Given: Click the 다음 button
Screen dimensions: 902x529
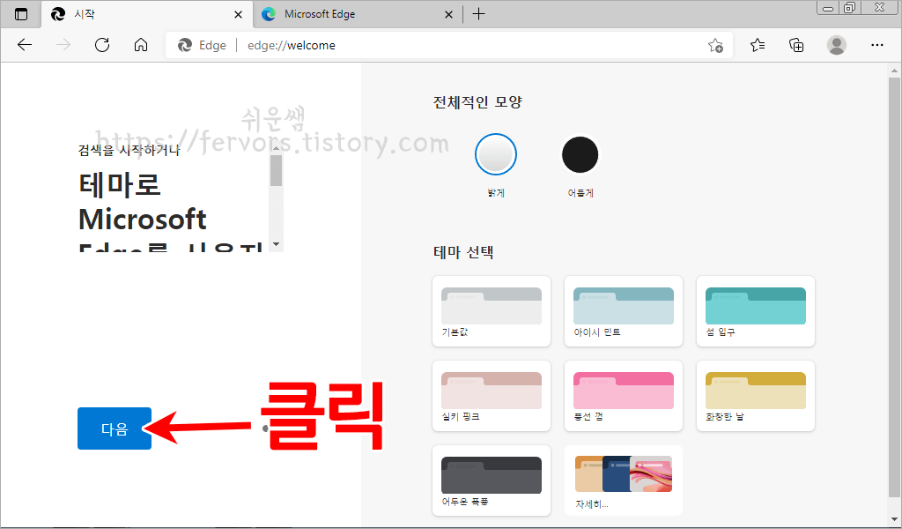Looking at the screenshot, I should coord(115,428).
